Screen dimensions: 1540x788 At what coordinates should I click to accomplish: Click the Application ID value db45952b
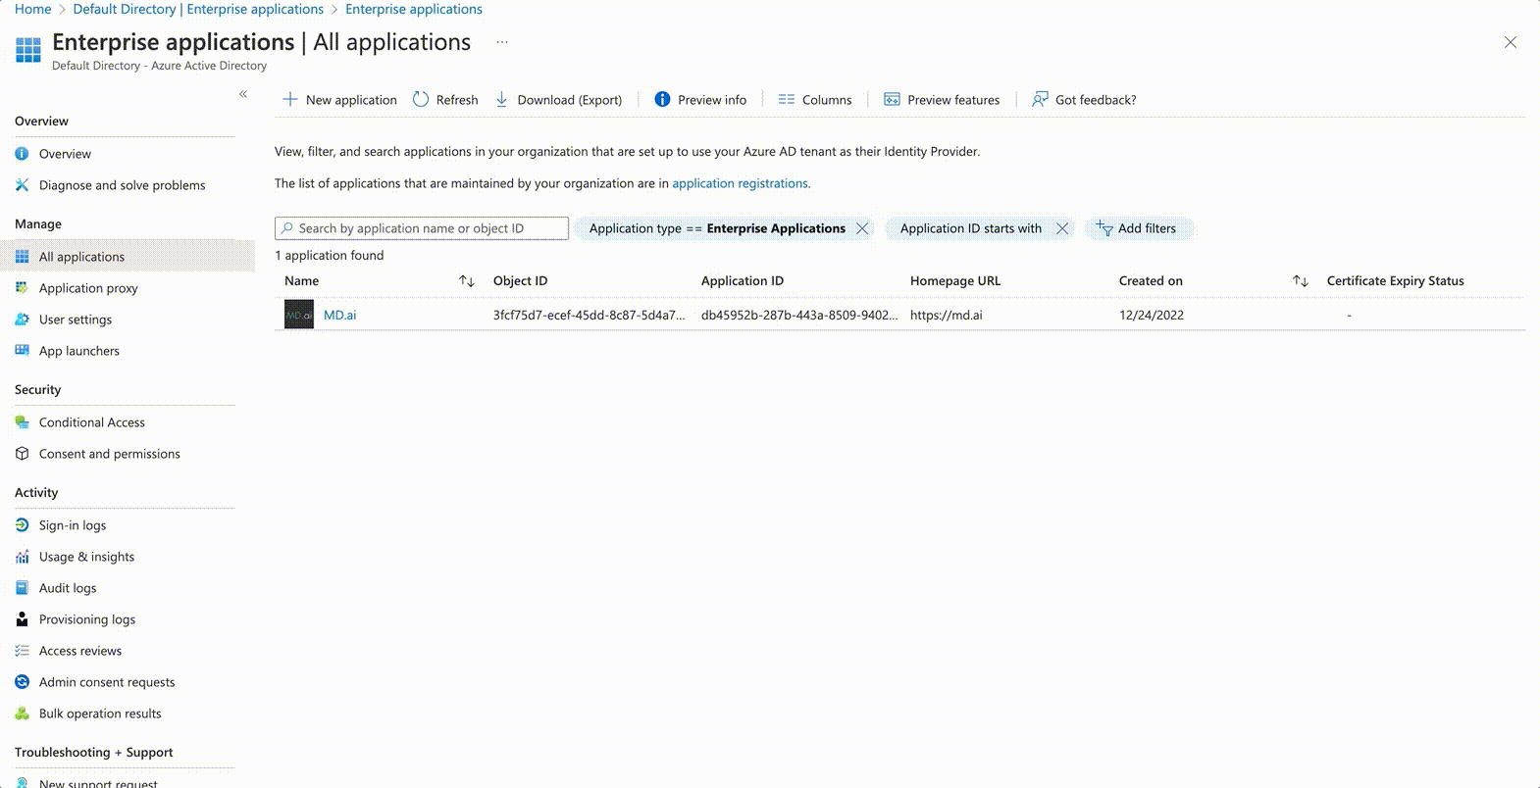[798, 316]
